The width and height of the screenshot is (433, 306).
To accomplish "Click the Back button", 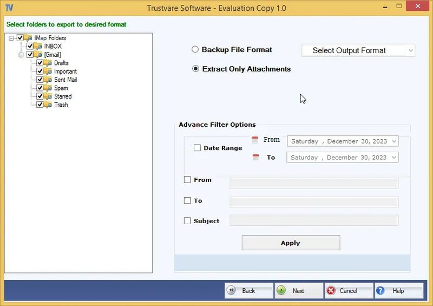I will [249, 290].
